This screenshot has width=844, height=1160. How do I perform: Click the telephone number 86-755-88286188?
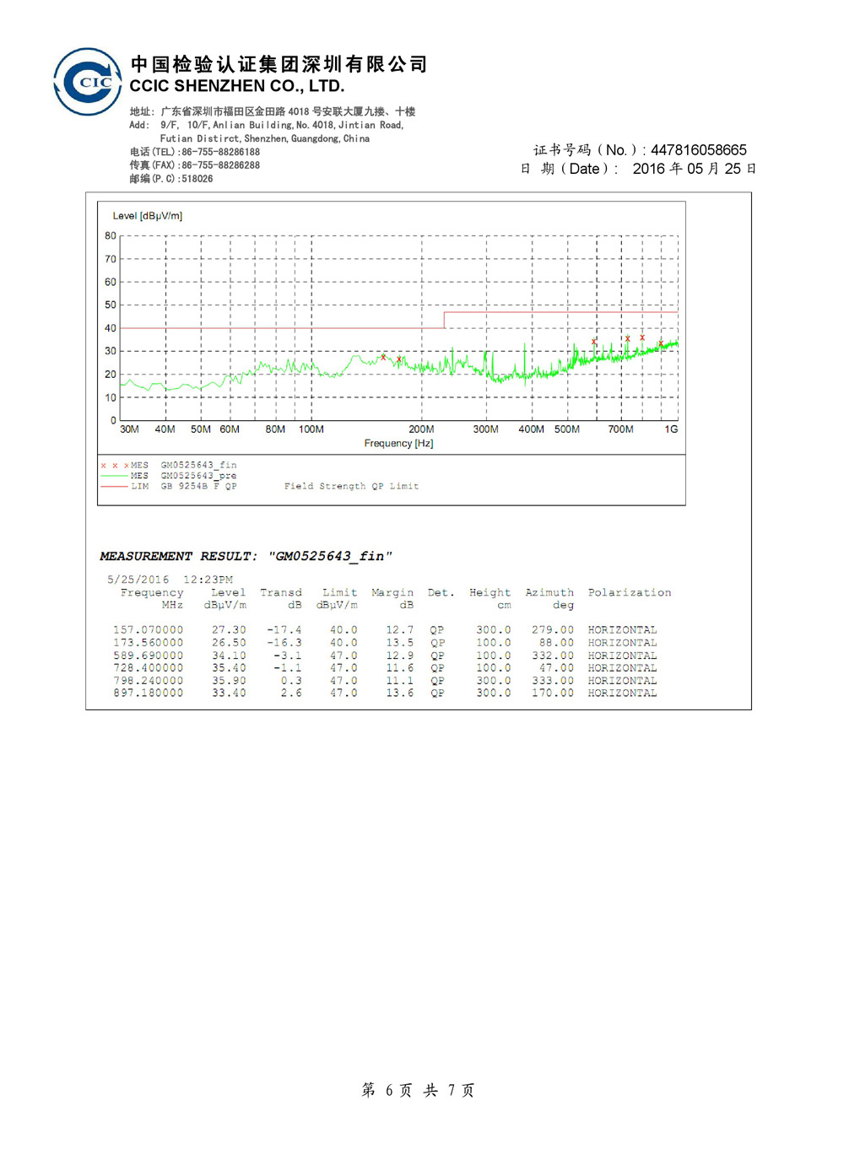[x=220, y=152]
